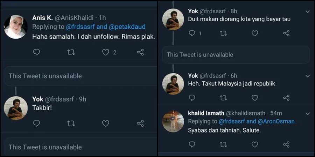The height and width of the screenshot is (157, 315).
Task: Share khalid Ismath's 'Syabas dan tahniah' tweet
Action: point(286,144)
